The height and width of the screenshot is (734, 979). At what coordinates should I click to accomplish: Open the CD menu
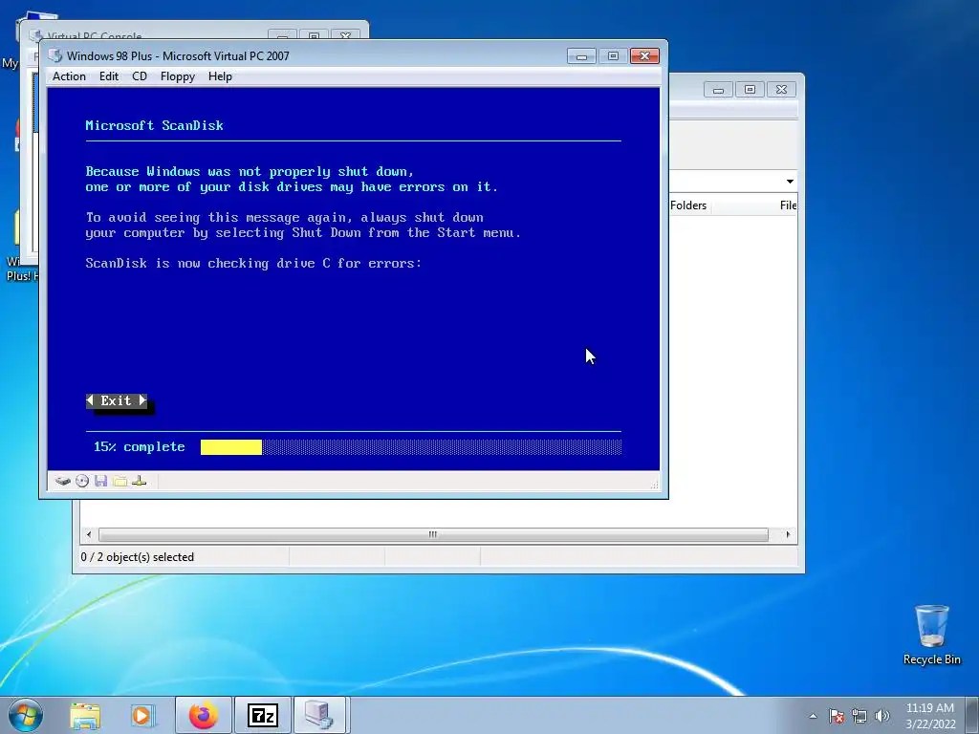140,76
